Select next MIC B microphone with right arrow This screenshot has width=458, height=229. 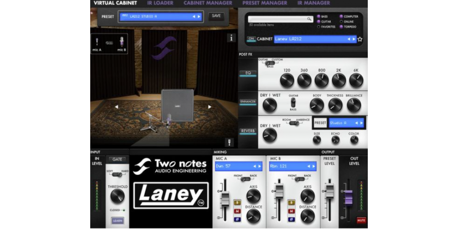(x=314, y=166)
